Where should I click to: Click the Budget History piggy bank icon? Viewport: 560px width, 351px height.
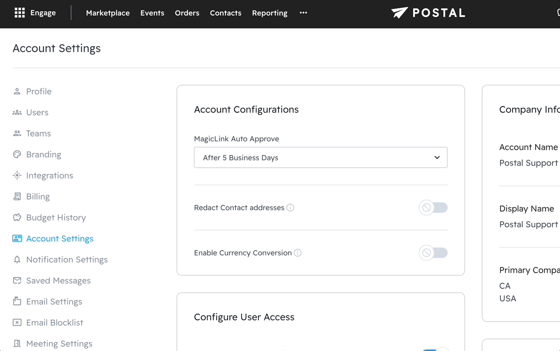click(x=17, y=218)
